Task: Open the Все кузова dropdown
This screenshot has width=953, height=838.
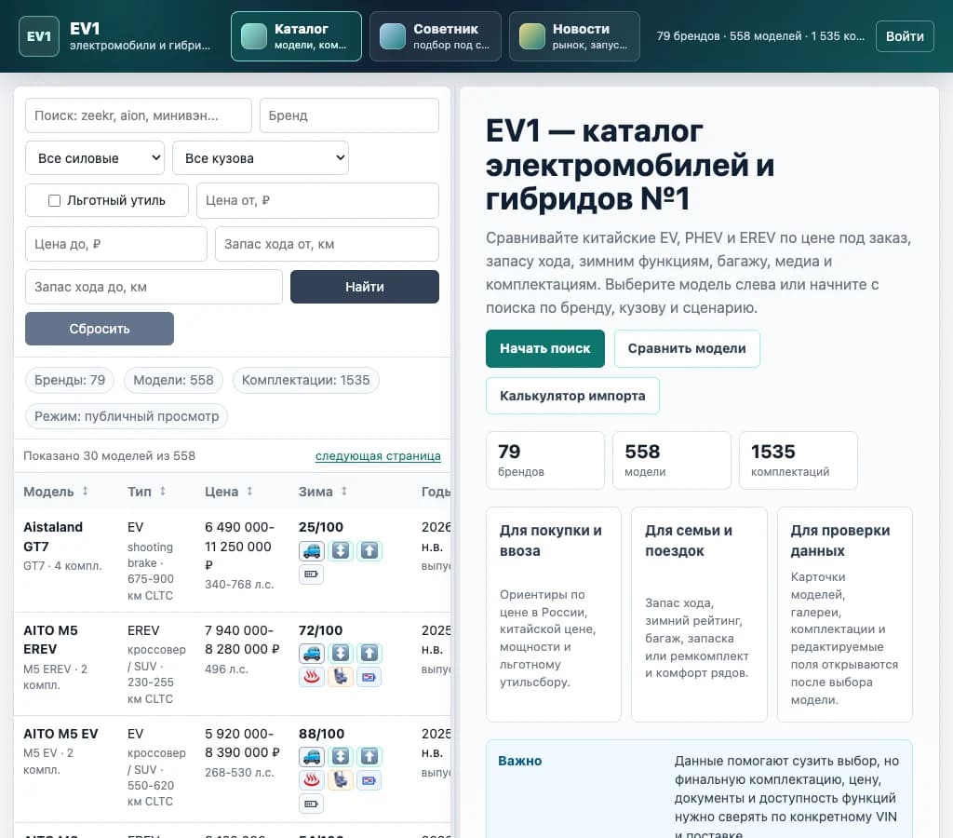Action: click(261, 158)
